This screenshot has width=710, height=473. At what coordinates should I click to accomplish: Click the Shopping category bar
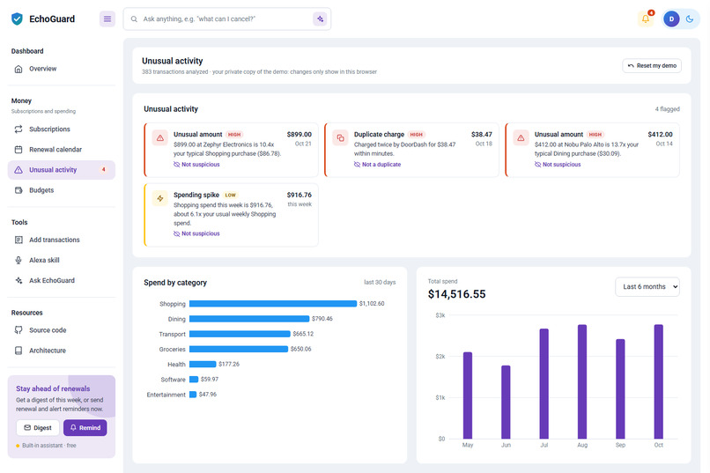(x=273, y=304)
